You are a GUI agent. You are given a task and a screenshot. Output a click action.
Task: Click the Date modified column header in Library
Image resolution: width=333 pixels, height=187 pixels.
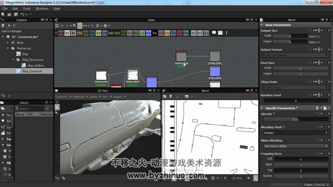pyautogui.click(x=47, y=114)
